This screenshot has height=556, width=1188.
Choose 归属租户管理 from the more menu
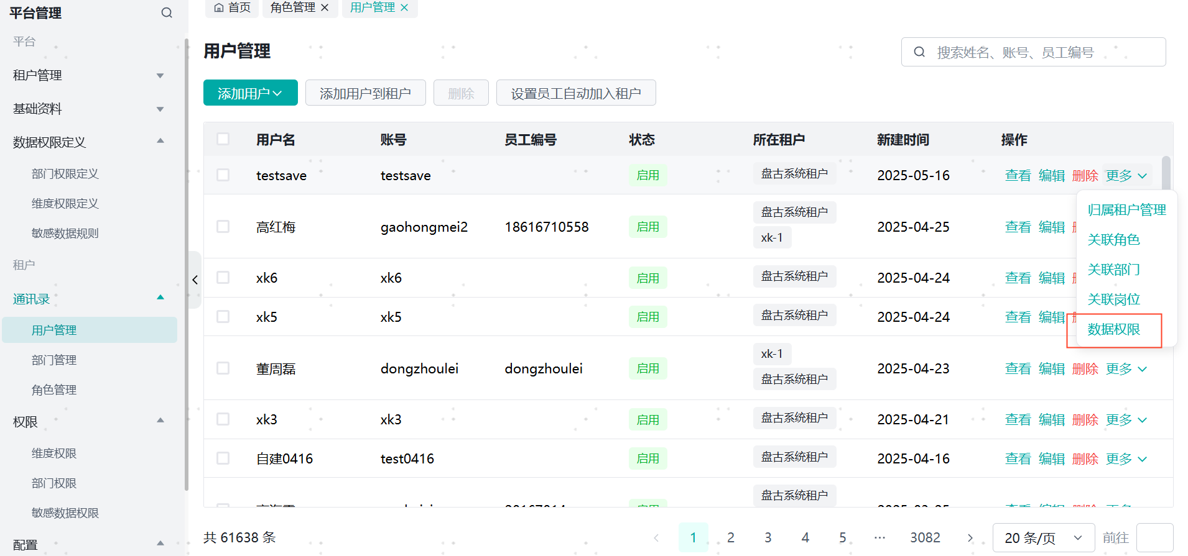[1126, 210]
